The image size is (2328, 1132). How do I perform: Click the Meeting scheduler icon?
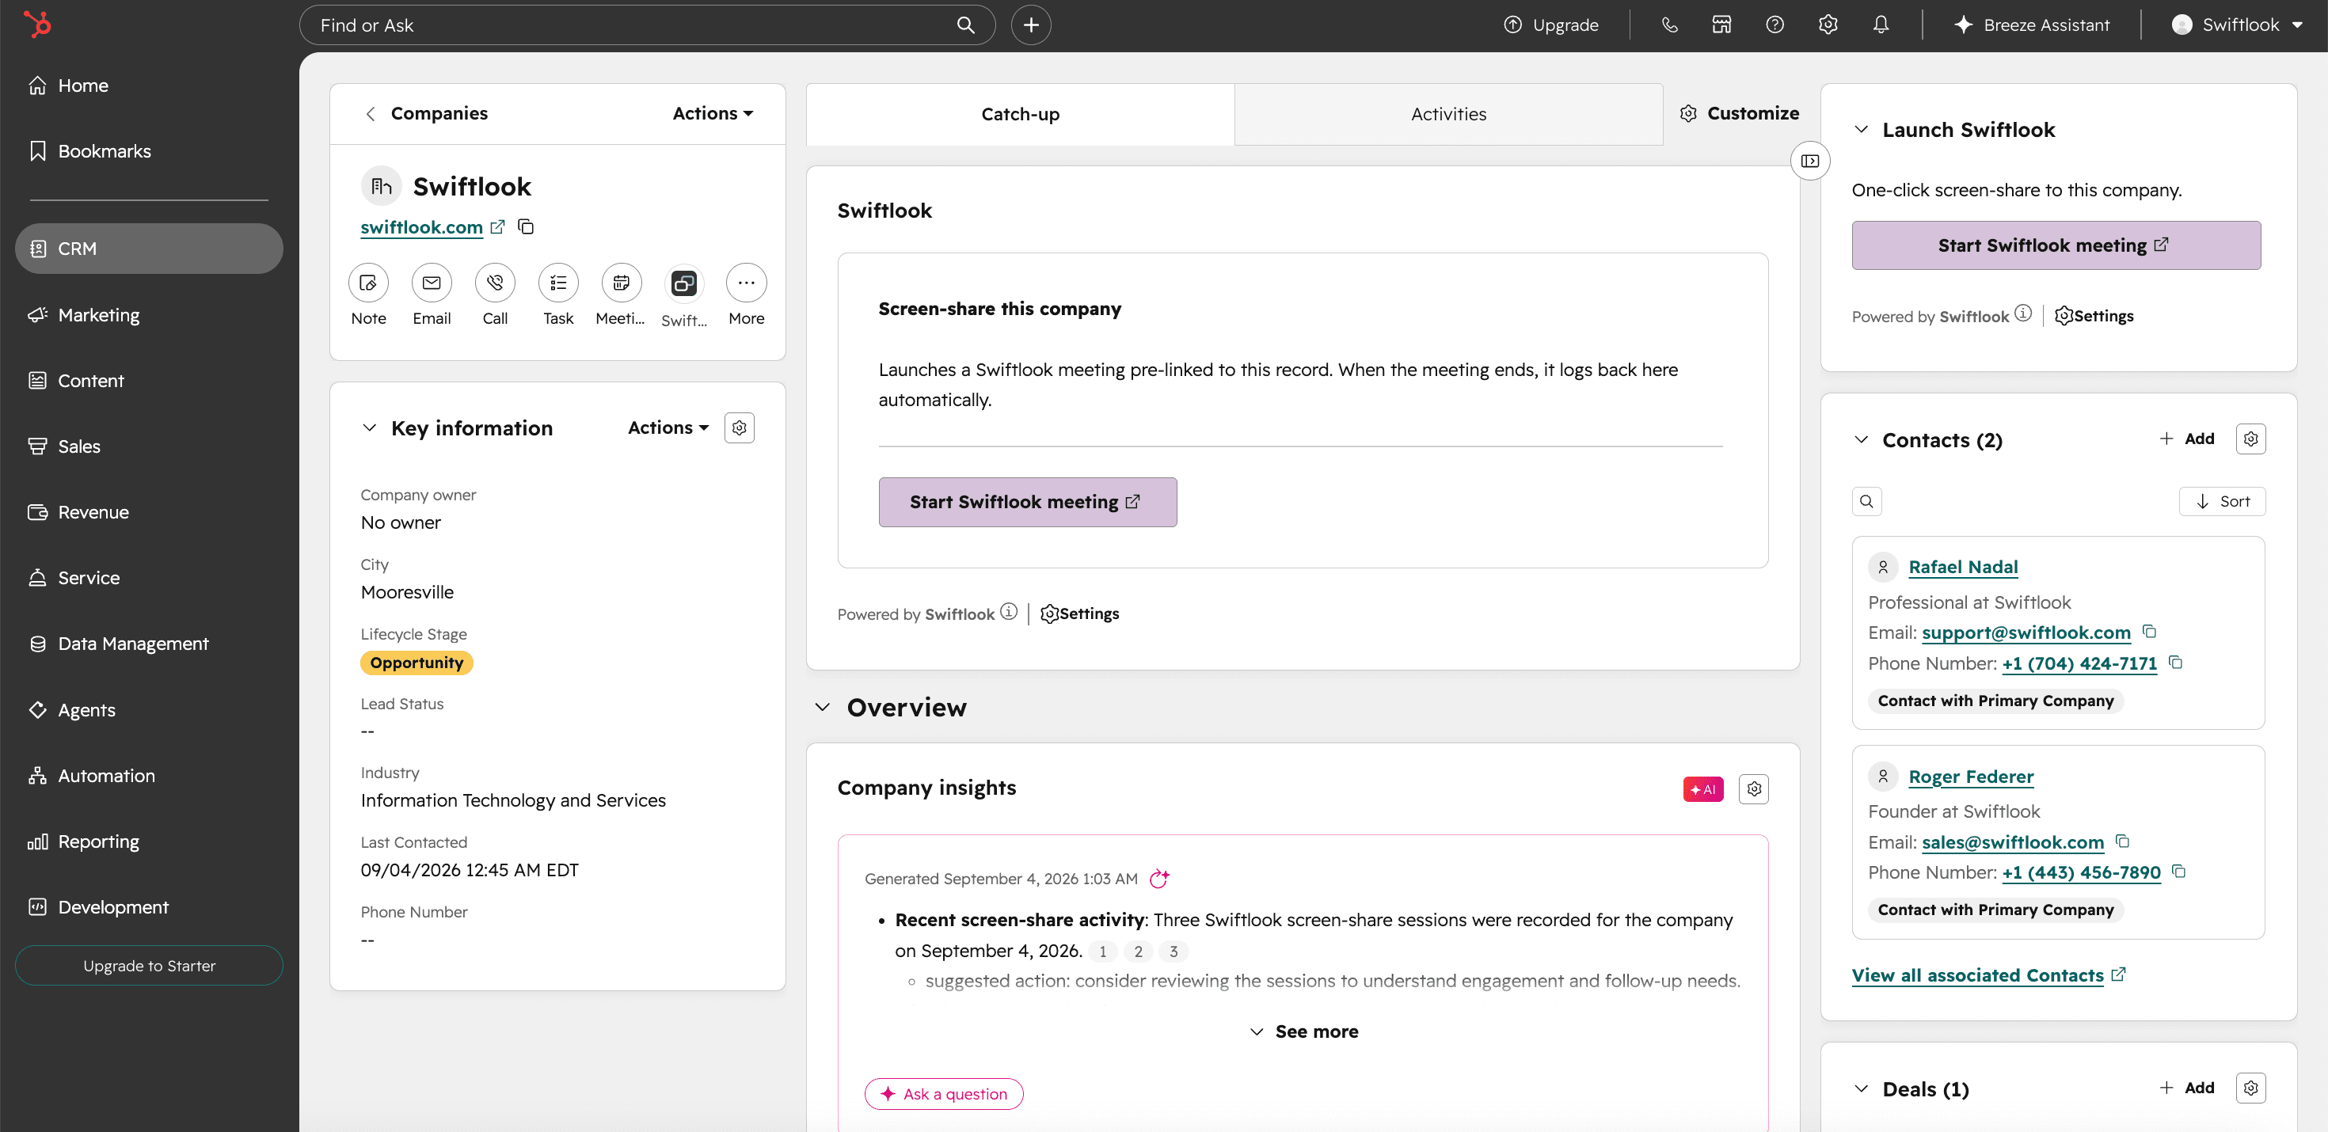621,283
